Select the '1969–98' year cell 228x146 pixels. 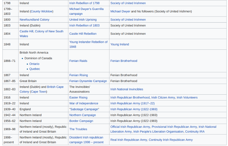point(10,129)
